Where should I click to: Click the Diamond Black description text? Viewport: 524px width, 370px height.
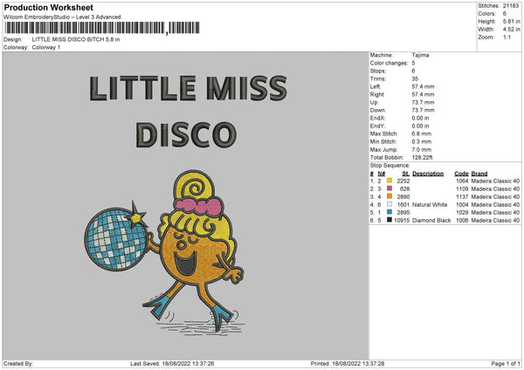pos(431,221)
